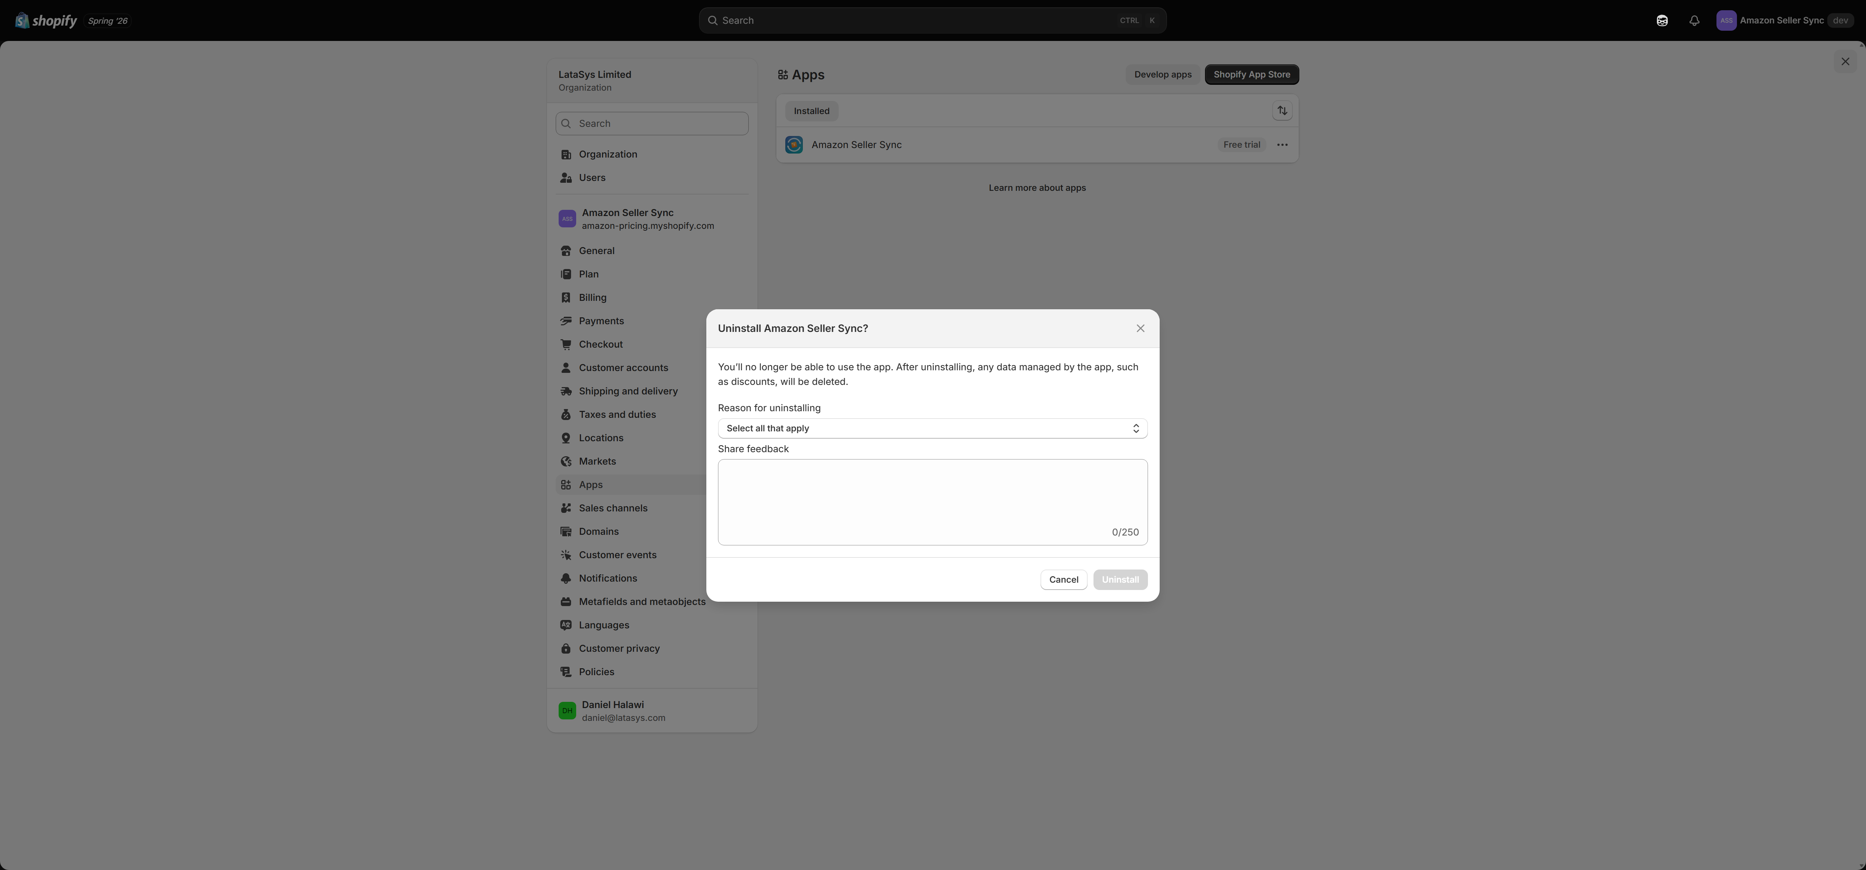1866x870 pixels.
Task: Open the Shopify App Store
Action: click(x=1251, y=75)
